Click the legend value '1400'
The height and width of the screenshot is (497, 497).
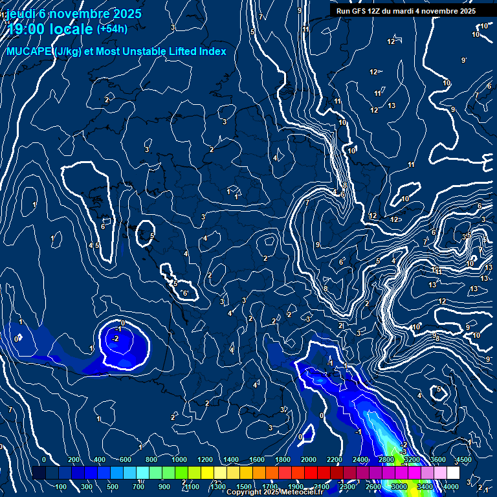click(231, 459)
